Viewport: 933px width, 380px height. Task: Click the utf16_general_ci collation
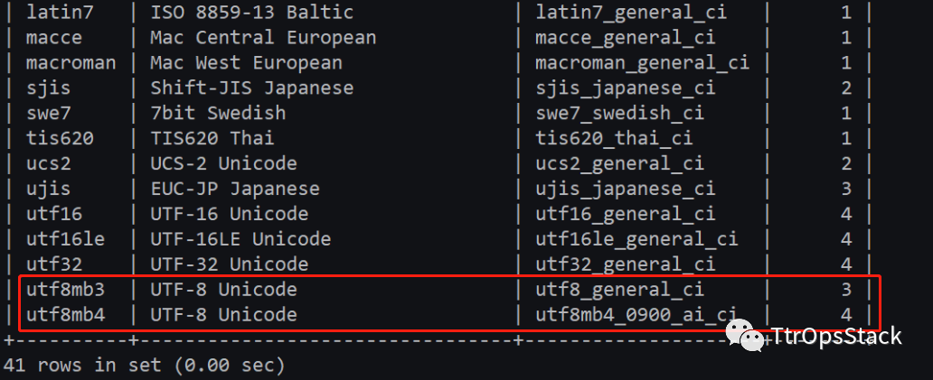click(x=625, y=214)
